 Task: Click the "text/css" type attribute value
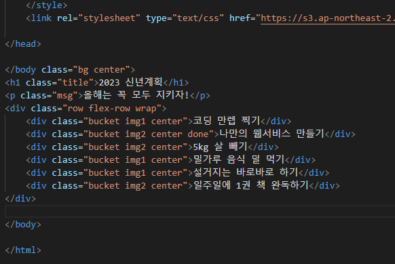[198, 18]
